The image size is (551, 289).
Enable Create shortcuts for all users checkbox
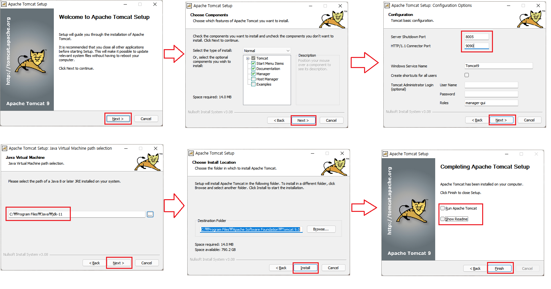tap(467, 75)
